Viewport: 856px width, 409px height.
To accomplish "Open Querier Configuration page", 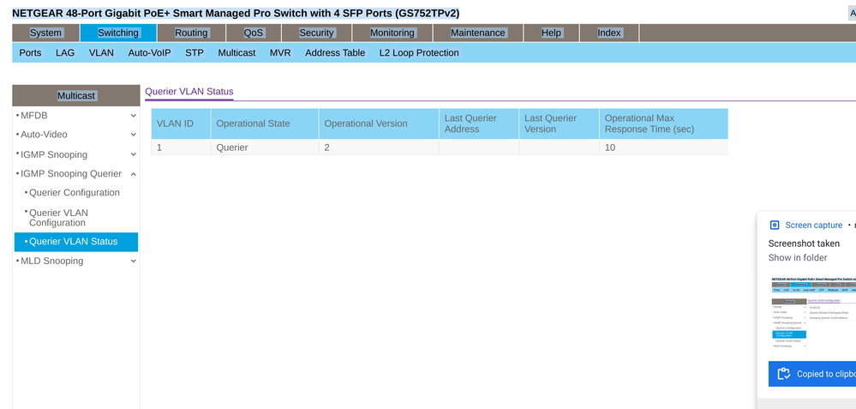I will pos(75,193).
